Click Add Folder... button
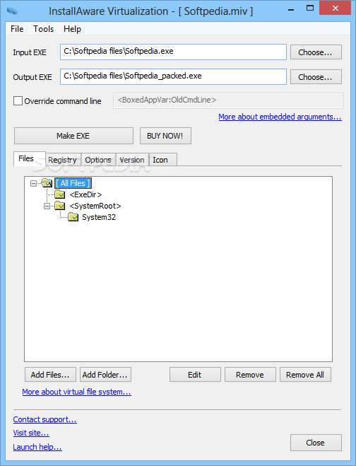Image resolution: width=356 pixels, height=466 pixels. click(x=105, y=375)
